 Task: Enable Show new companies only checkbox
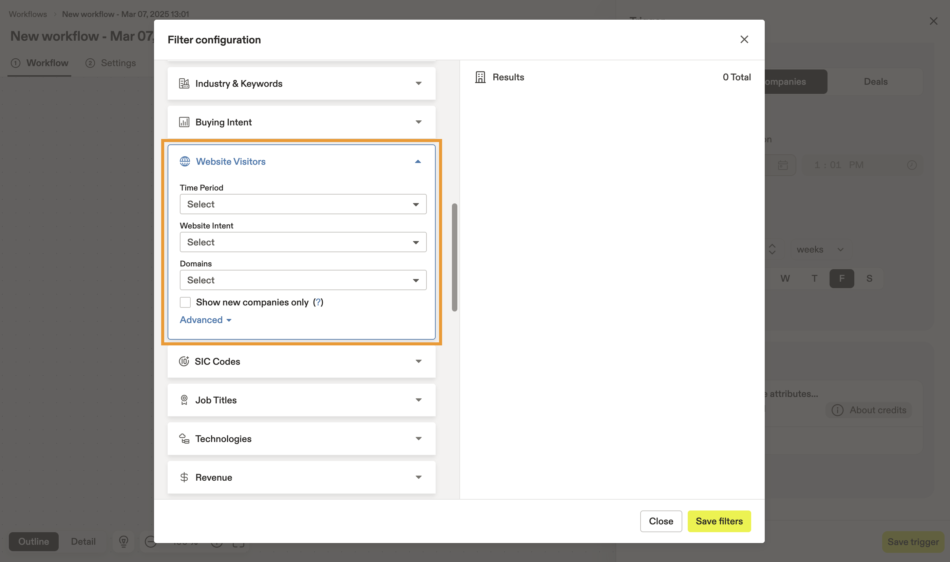coord(185,302)
